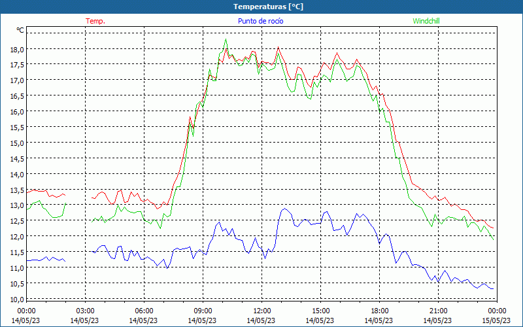The image size is (523, 327).
Task: Select the 14,0 y-axis value
Action: pyautogui.click(x=17, y=174)
